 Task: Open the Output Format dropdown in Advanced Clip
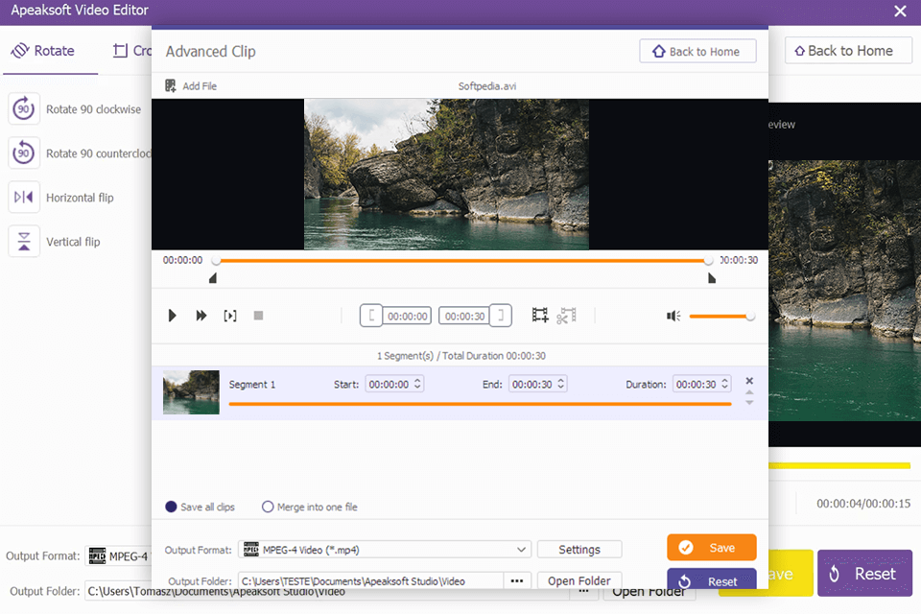pyautogui.click(x=385, y=550)
